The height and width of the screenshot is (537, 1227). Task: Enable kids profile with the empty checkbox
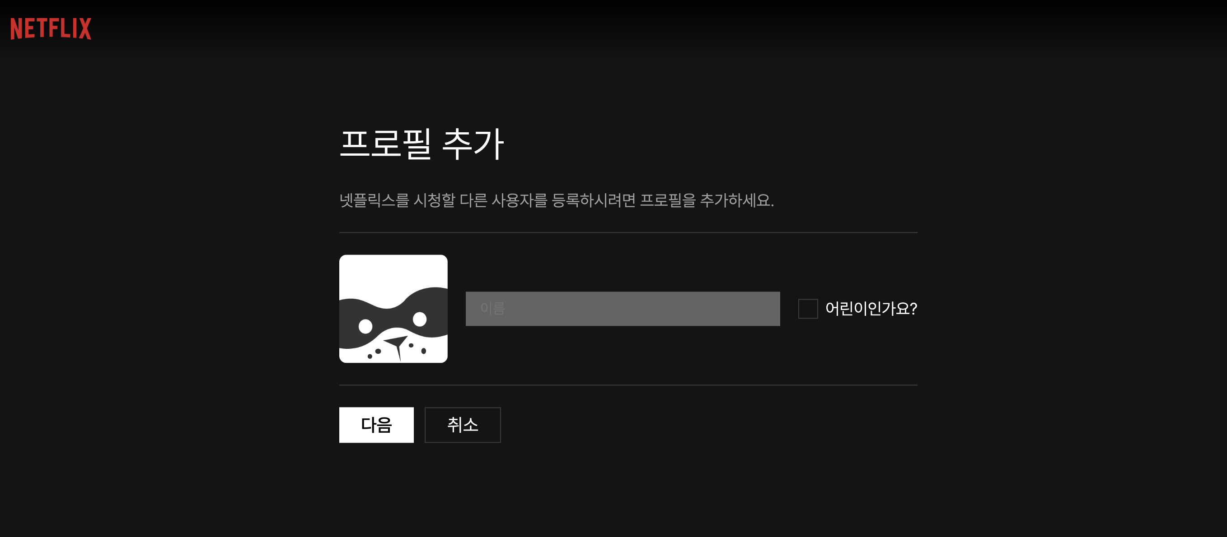pyautogui.click(x=808, y=309)
